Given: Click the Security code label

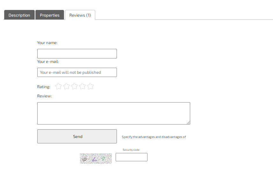Looking at the screenshot, I should pos(132,150).
